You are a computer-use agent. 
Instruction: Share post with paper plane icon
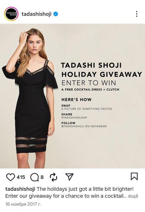coord(69,177)
